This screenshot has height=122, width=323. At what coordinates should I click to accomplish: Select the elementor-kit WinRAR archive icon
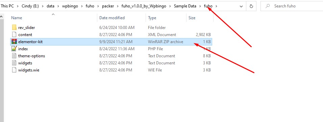tap(14, 42)
